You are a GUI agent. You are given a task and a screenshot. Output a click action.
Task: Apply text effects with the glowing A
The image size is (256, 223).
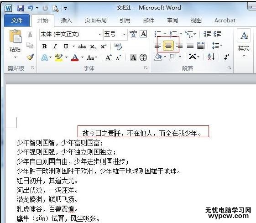[x=45, y=57]
